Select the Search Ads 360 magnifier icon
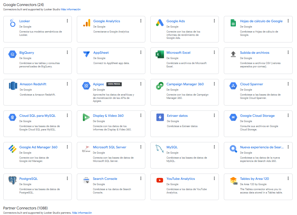297x215 pixels. coord(233,149)
